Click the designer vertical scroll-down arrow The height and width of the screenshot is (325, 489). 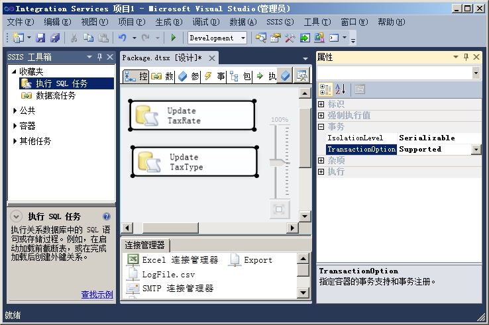point(305,216)
